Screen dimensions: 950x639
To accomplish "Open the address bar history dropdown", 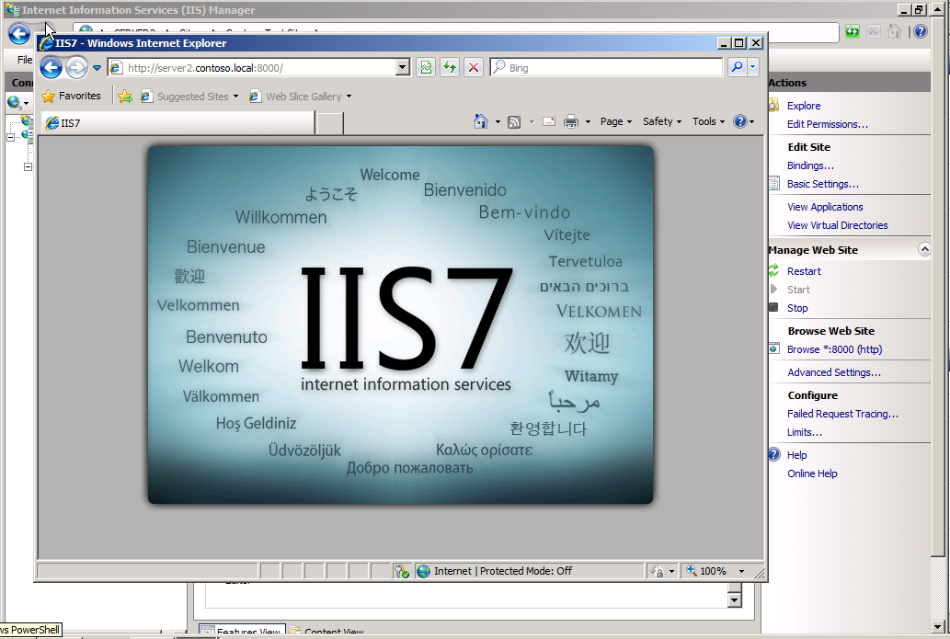I will [x=403, y=68].
